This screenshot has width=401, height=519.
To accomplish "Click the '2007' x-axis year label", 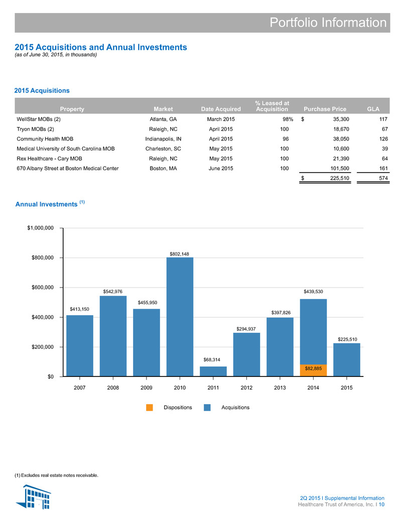I will pos(79,387).
